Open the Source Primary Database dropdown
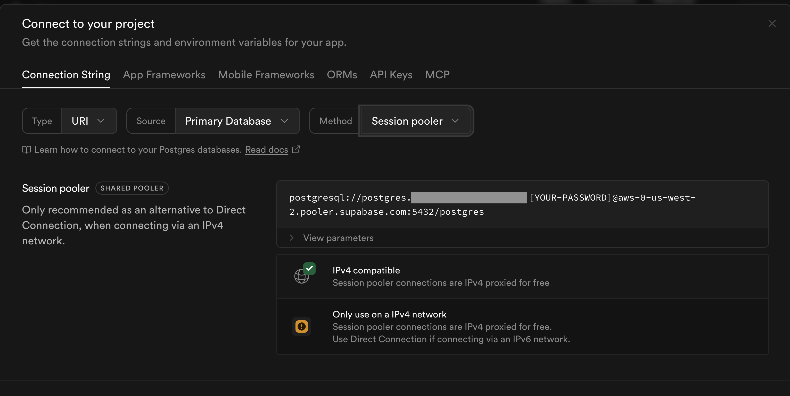 (x=237, y=121)
